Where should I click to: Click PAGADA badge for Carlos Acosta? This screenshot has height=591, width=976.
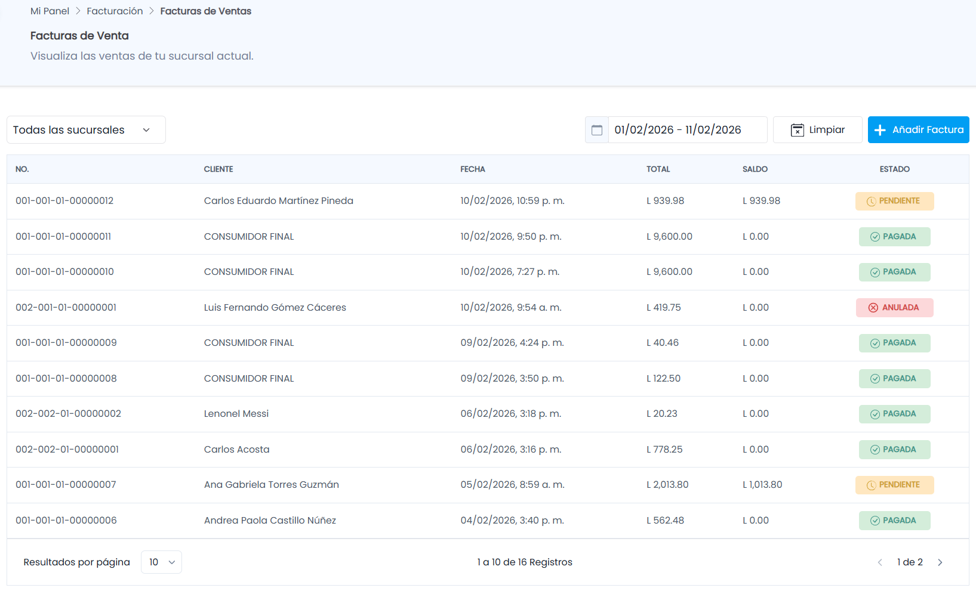(894, 450)
